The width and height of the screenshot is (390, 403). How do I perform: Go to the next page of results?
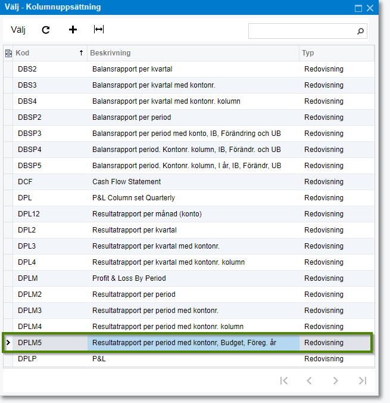[336, 381]
